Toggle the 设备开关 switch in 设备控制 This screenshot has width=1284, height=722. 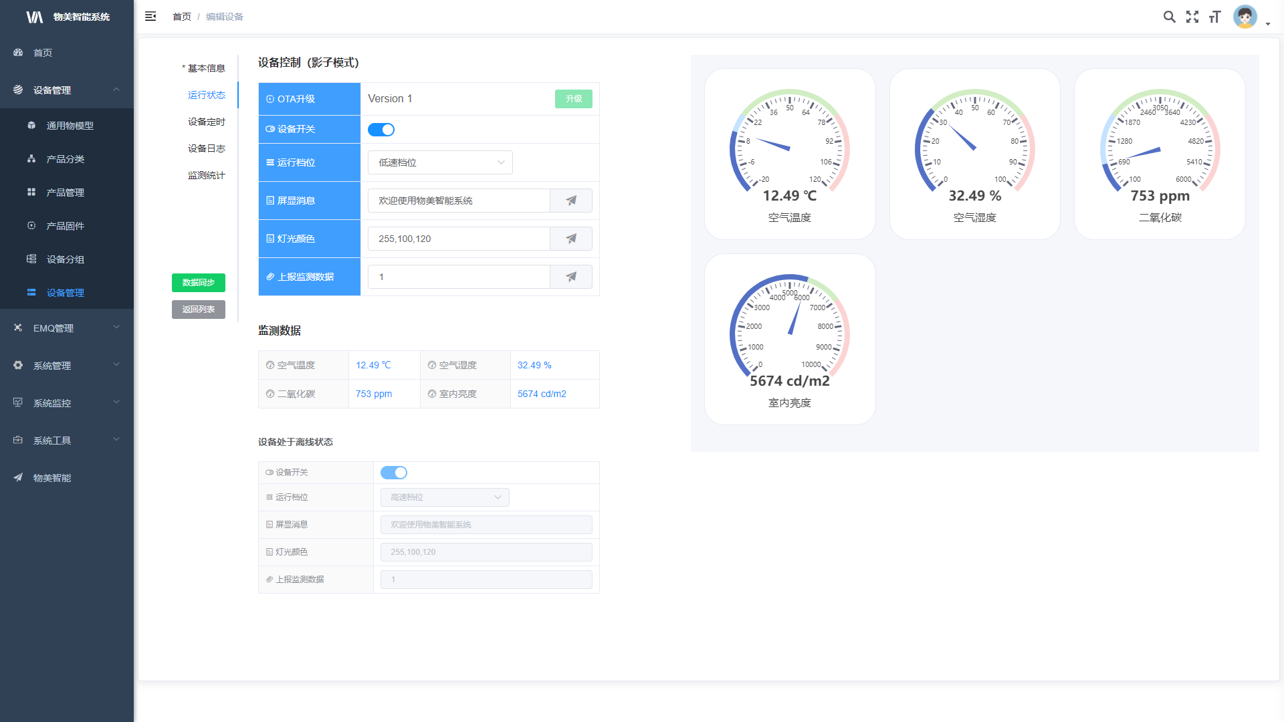pyautogui.click(x=381, y=130)
